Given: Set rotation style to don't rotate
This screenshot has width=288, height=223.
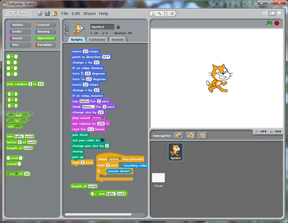Looking at the screenshot, I should click(x=67, y=34).
